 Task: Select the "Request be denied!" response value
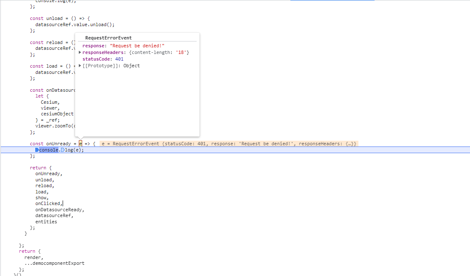click(137, 46)
